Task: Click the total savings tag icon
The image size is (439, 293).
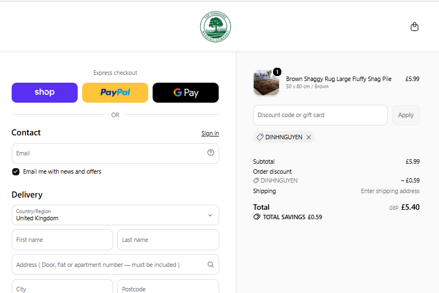Action: point(257,217)
